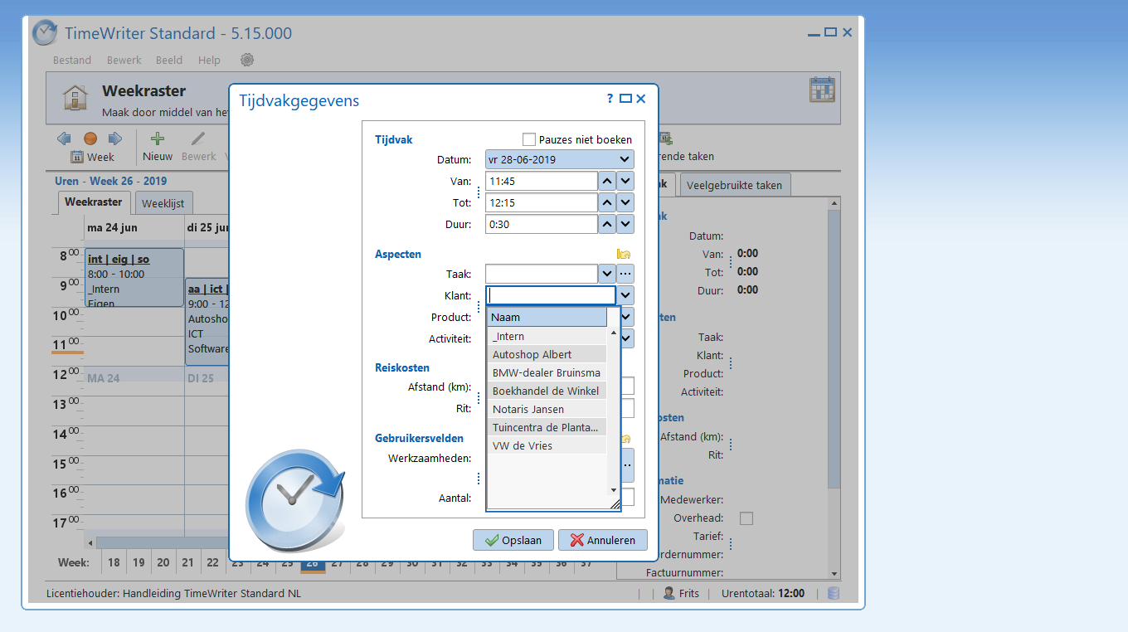The image size is (1128, 632).
Task: Open the Beeld menu
Action: coord(169,60)
